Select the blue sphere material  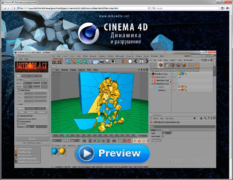point(54,151)
